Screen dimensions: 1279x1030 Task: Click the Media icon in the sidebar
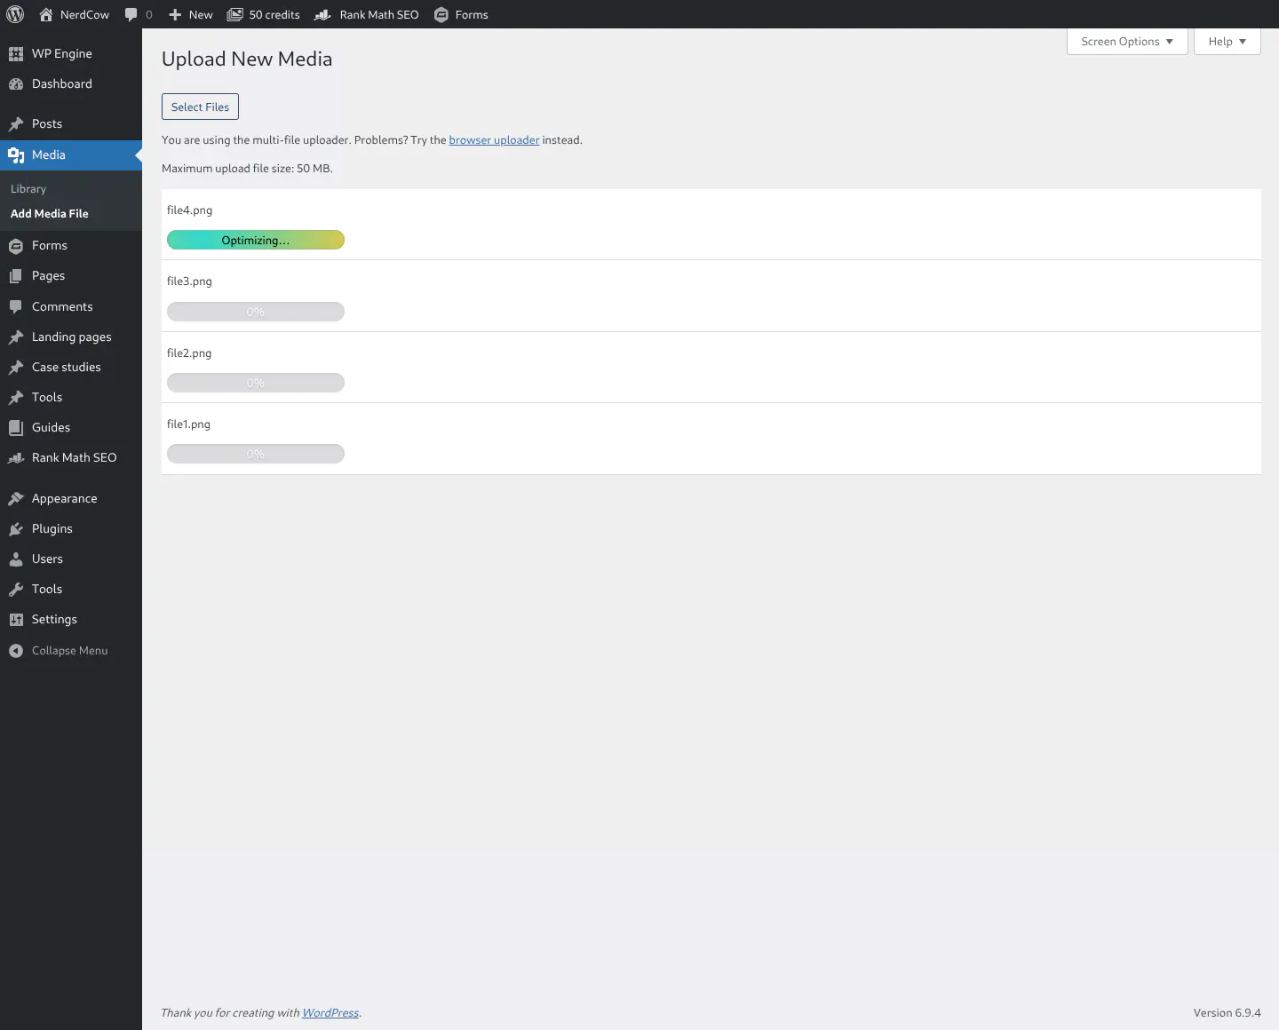click(16, 155)
